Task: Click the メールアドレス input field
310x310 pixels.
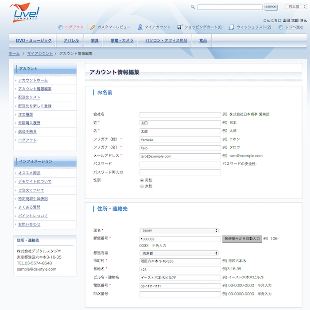Action: point(180,156)
